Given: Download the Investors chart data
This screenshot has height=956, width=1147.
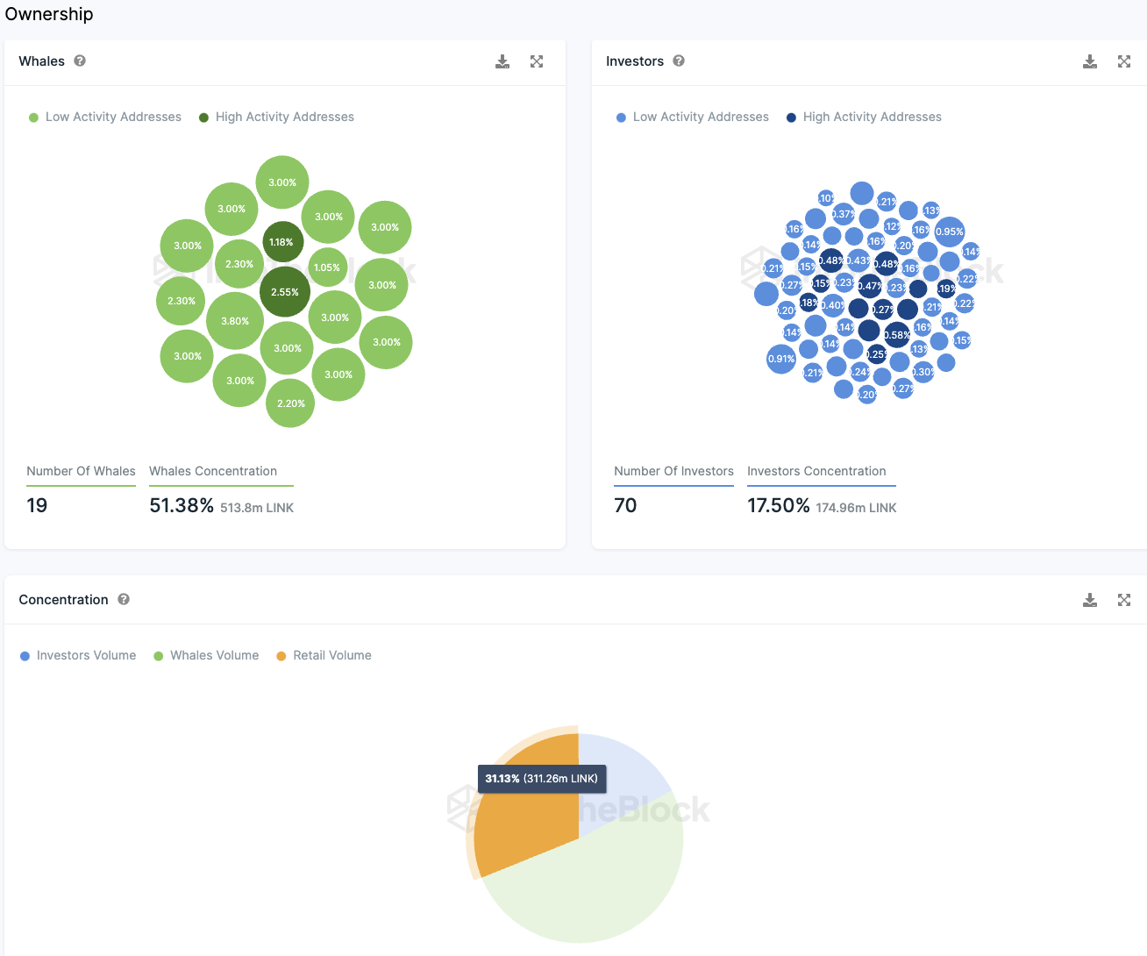Looking at the screenshot, I should 1090,61.
